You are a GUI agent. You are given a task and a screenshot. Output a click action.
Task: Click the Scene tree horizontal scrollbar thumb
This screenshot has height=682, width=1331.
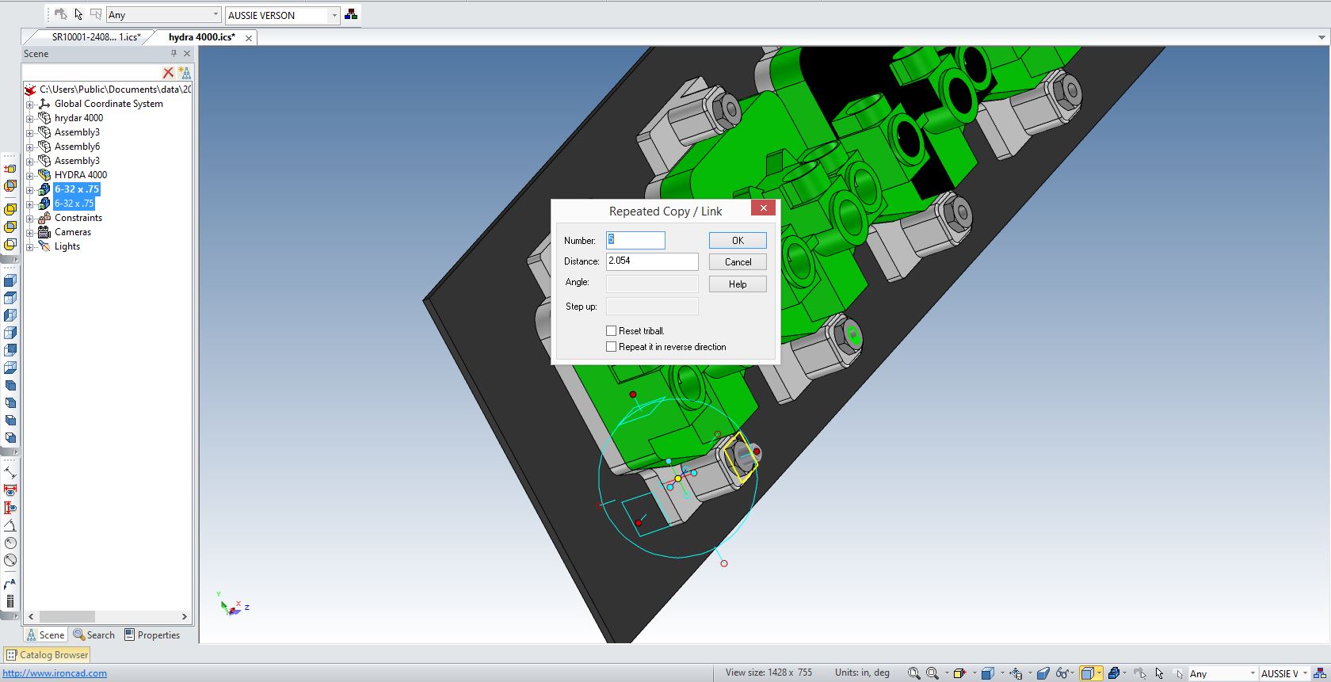pyautogui.click(x=67, y=616)
